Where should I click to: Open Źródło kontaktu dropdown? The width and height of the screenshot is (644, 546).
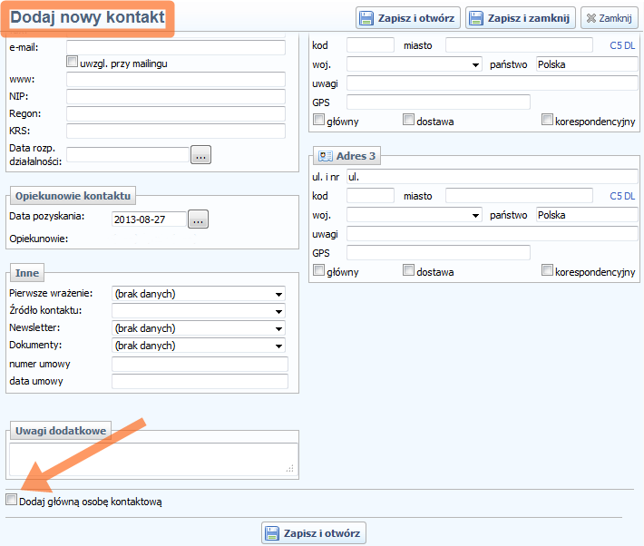[198, 311]
